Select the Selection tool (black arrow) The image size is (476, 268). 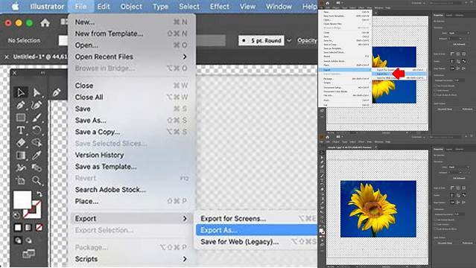pos(20,92)
